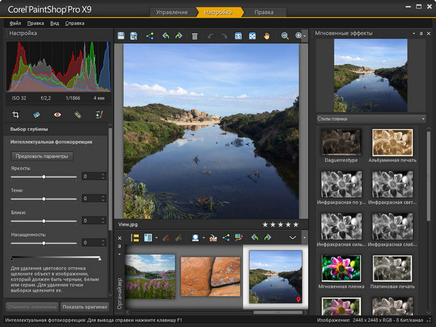This screenshot has width=436, height=327.
Task: Expand the zoom in options arrow
Action: point(305,35)
